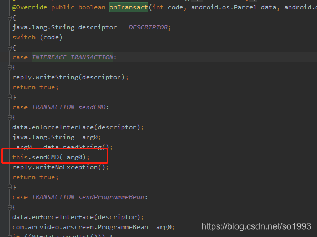Click the this.sendCMD(_arg0) call
317x237 pixels.
click(51, 157)
